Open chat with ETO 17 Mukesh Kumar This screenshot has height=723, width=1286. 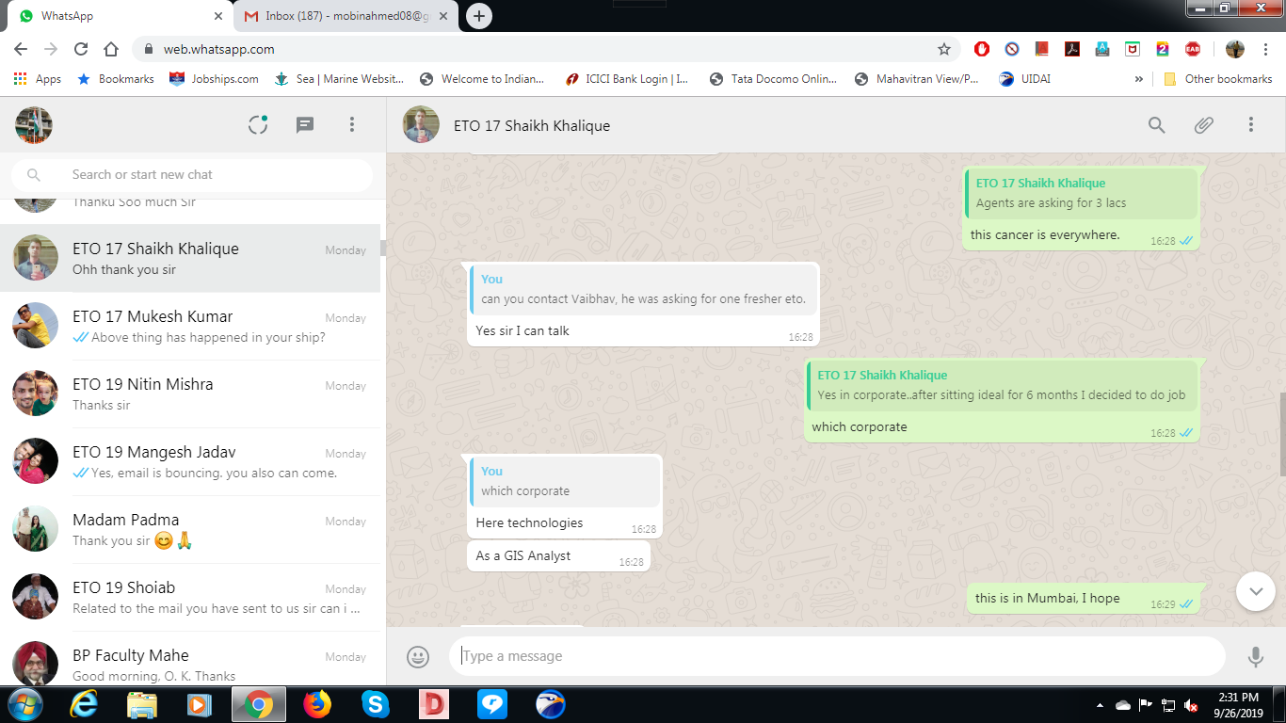click(190, 327)
